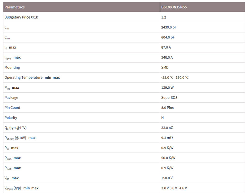This screenshot has width=248, height=195.
Task: Select the 8.0 Pins value
Action: (167, 108)
